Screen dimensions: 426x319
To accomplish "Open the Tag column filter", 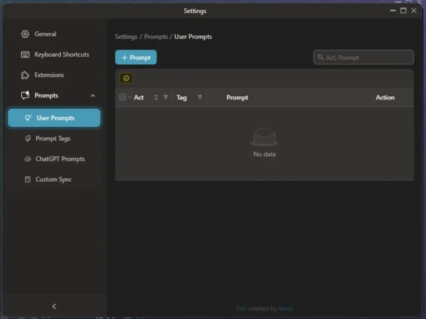I will coord(200,97).
